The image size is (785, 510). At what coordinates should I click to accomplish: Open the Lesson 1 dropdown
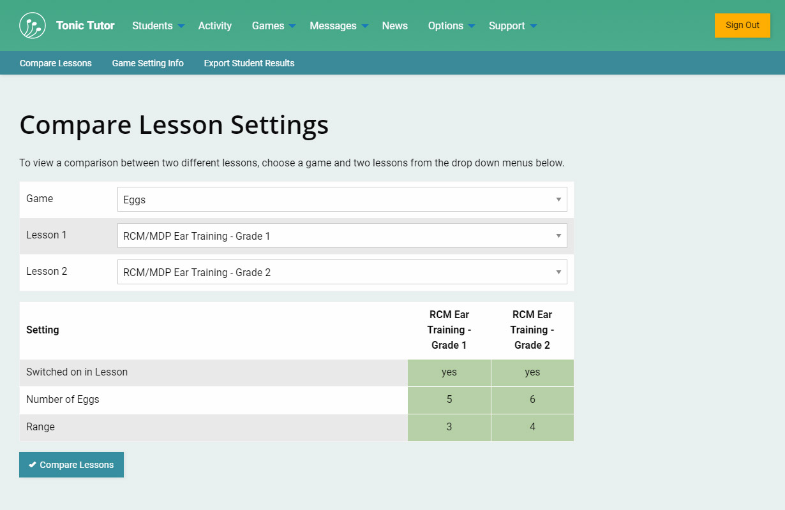pyautogui.click(x=342, y=236)
